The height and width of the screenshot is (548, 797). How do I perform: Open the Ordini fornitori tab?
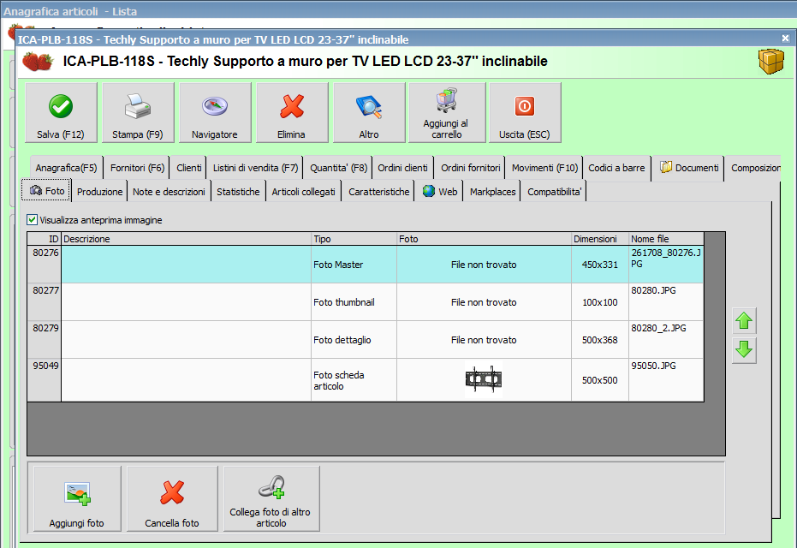pyautogui.click(x=470, y=168)
